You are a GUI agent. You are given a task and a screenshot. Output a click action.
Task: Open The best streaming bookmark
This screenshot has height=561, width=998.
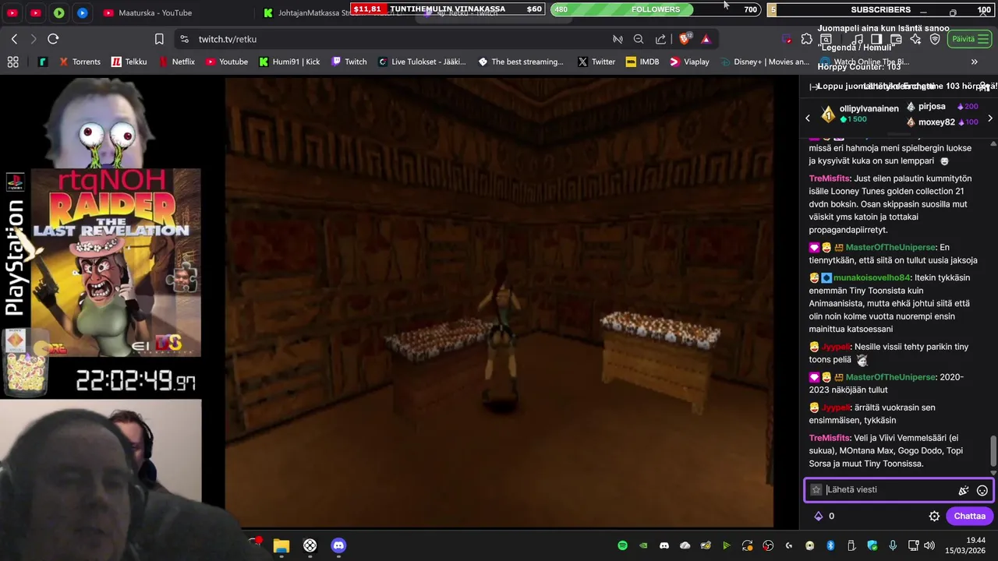(520, 62)
